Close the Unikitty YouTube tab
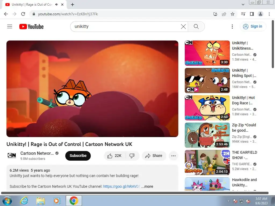The image size is (275, 206). point(62,5)
